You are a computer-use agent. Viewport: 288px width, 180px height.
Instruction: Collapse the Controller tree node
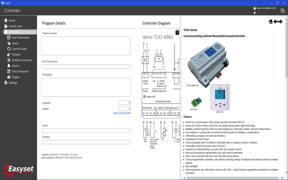(2, 32)
